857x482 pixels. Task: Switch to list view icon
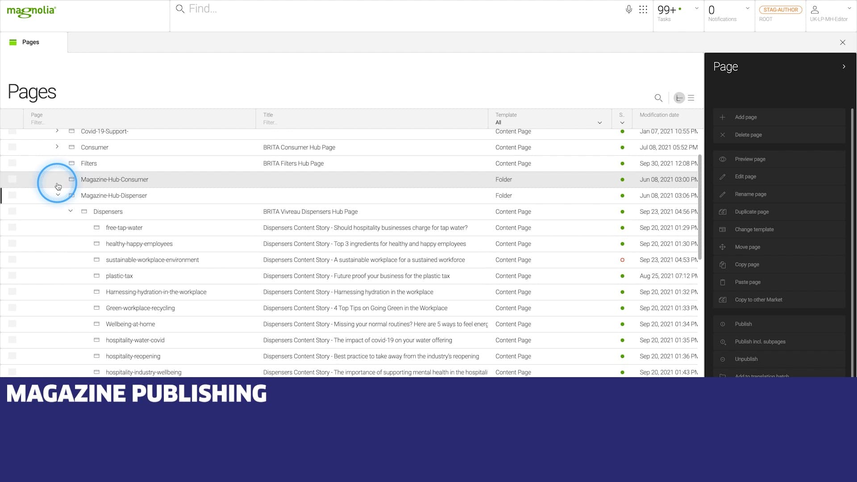pos(691,98)
